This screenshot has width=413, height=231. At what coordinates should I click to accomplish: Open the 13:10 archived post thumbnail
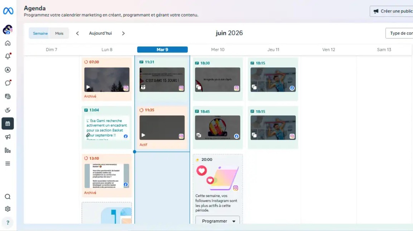(x=107, y=176)
